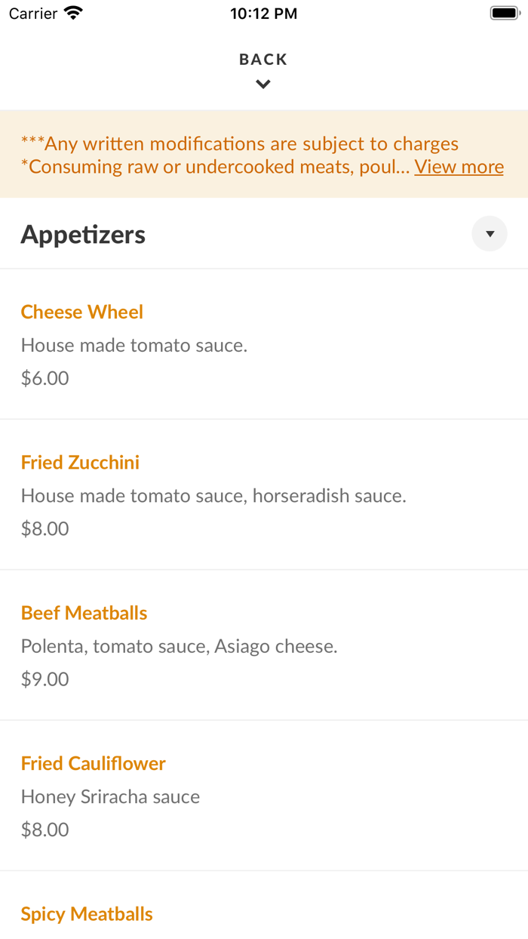The width and height of the screenshot is (528, 939).
Task: Click the Honey Sriracha sauce description
Action: (x=110, y=796)
